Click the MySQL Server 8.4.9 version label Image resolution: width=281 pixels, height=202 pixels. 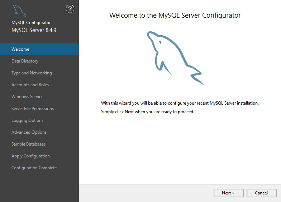(34, 30)
